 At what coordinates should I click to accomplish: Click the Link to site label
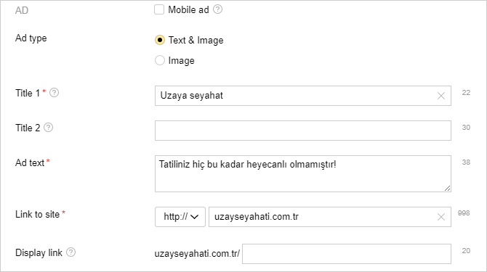click(37, 214)
